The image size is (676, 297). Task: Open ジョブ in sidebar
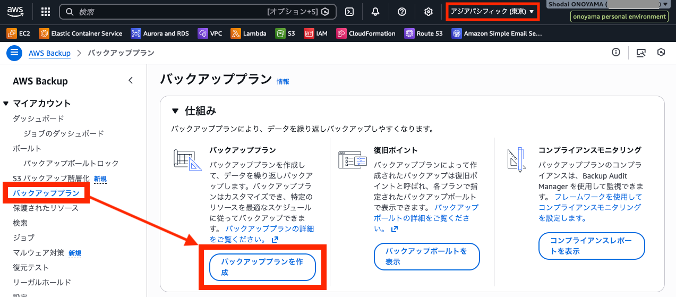[24, 237]
